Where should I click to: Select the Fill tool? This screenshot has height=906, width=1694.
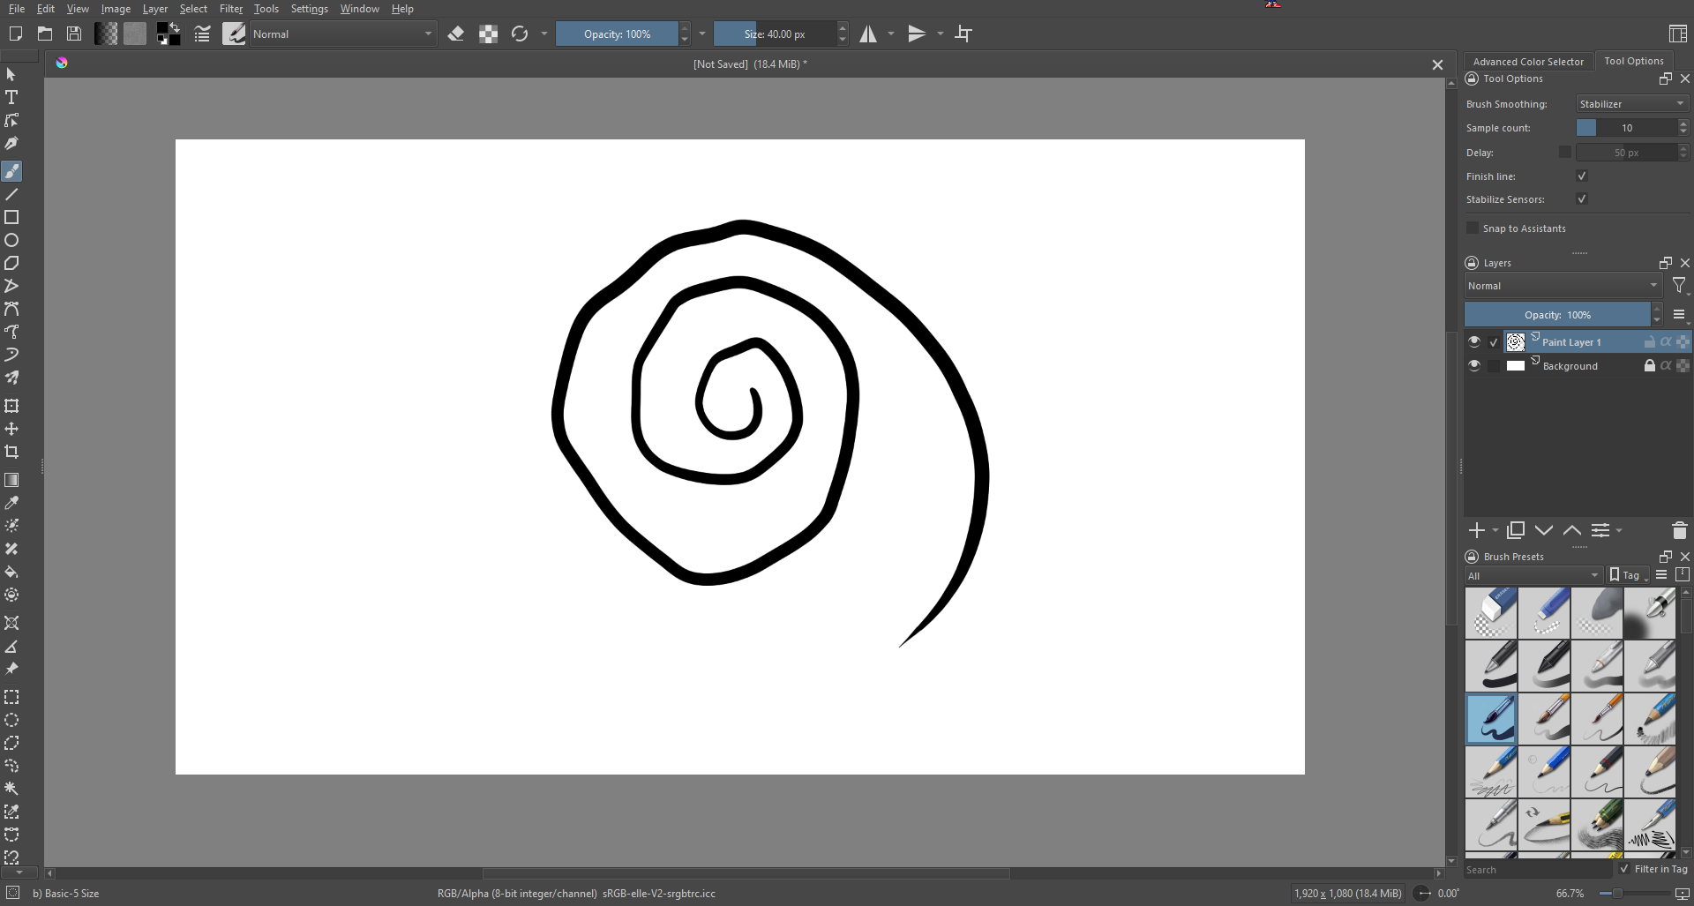(12, 573)
